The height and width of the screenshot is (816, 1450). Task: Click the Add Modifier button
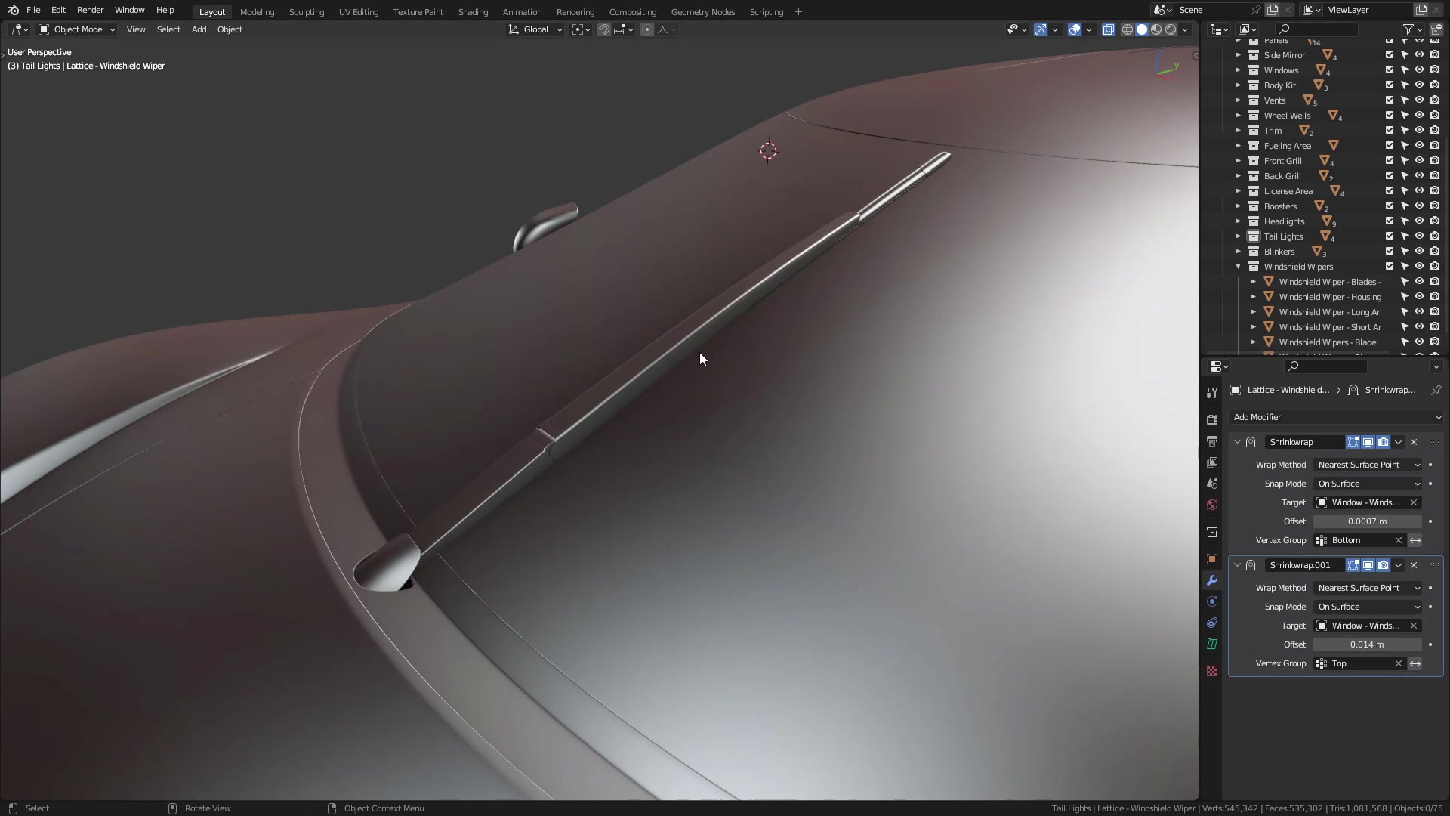[1335, 417]
